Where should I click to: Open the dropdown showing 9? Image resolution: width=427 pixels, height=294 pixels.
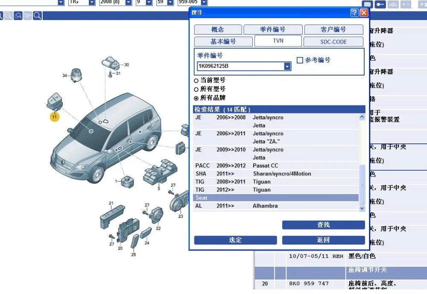tap(149, 3)
